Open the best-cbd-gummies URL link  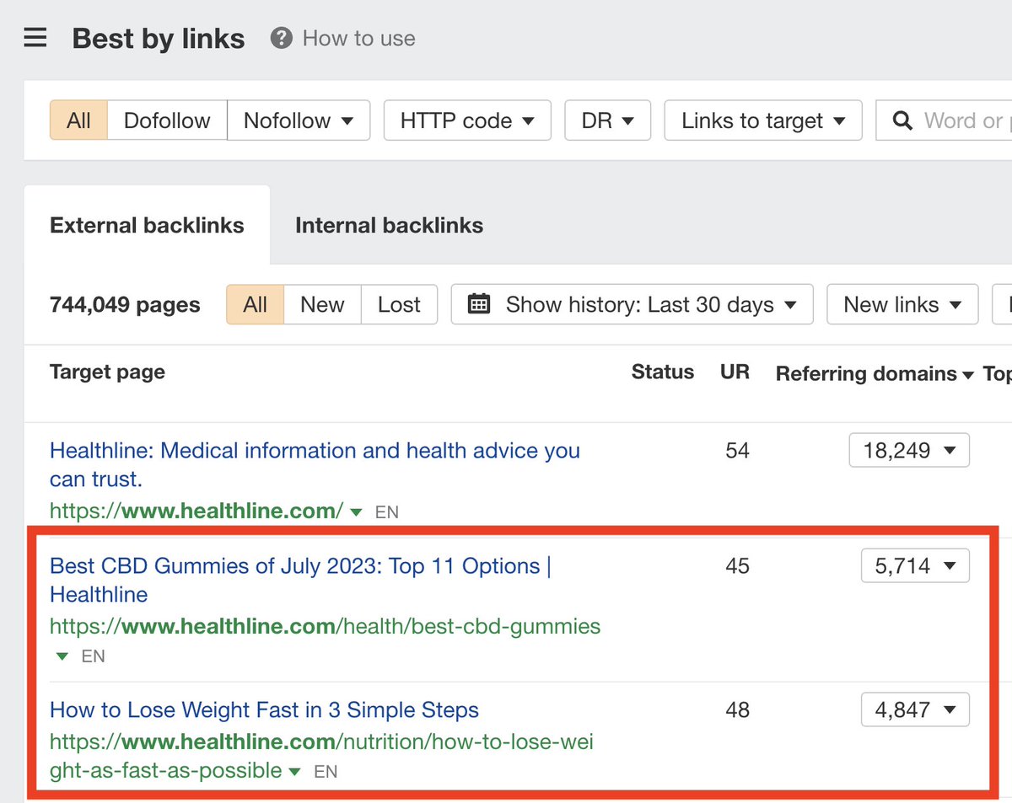click(325, 626)
